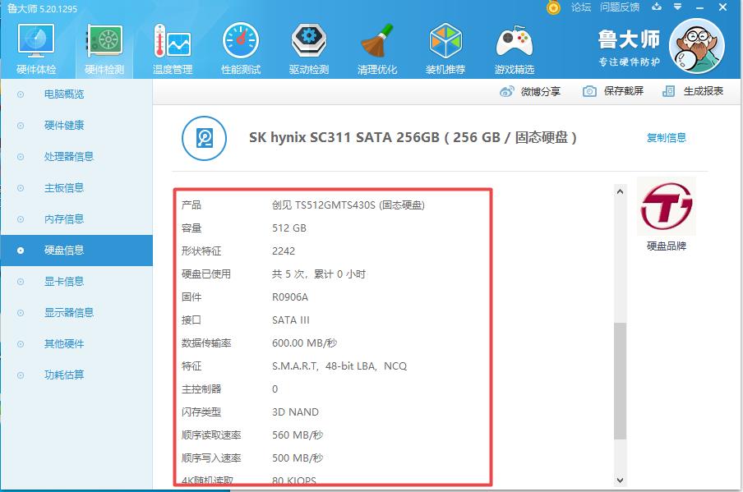Click the hard disk icon beside SK hynix

tap(204, 138)
